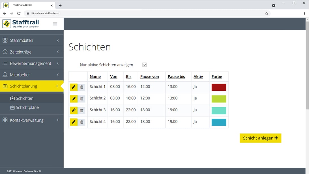Screen dimensions: 309x174
Task: Edit Schicht 2 with the pencil icon
Action: coord(74,99)
